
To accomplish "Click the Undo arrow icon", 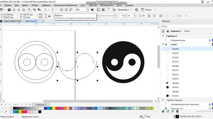I will pos(45,10).
